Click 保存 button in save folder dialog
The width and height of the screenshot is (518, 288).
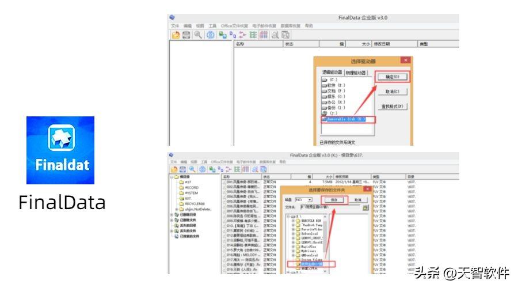334,200
